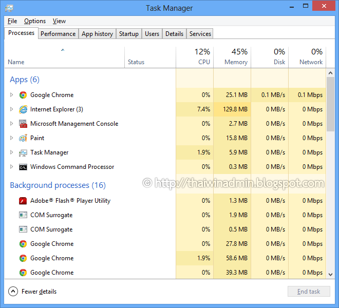Viewport: 339px width, 308px height.
Task: Open the Options menu
Action: coord(35,21)
